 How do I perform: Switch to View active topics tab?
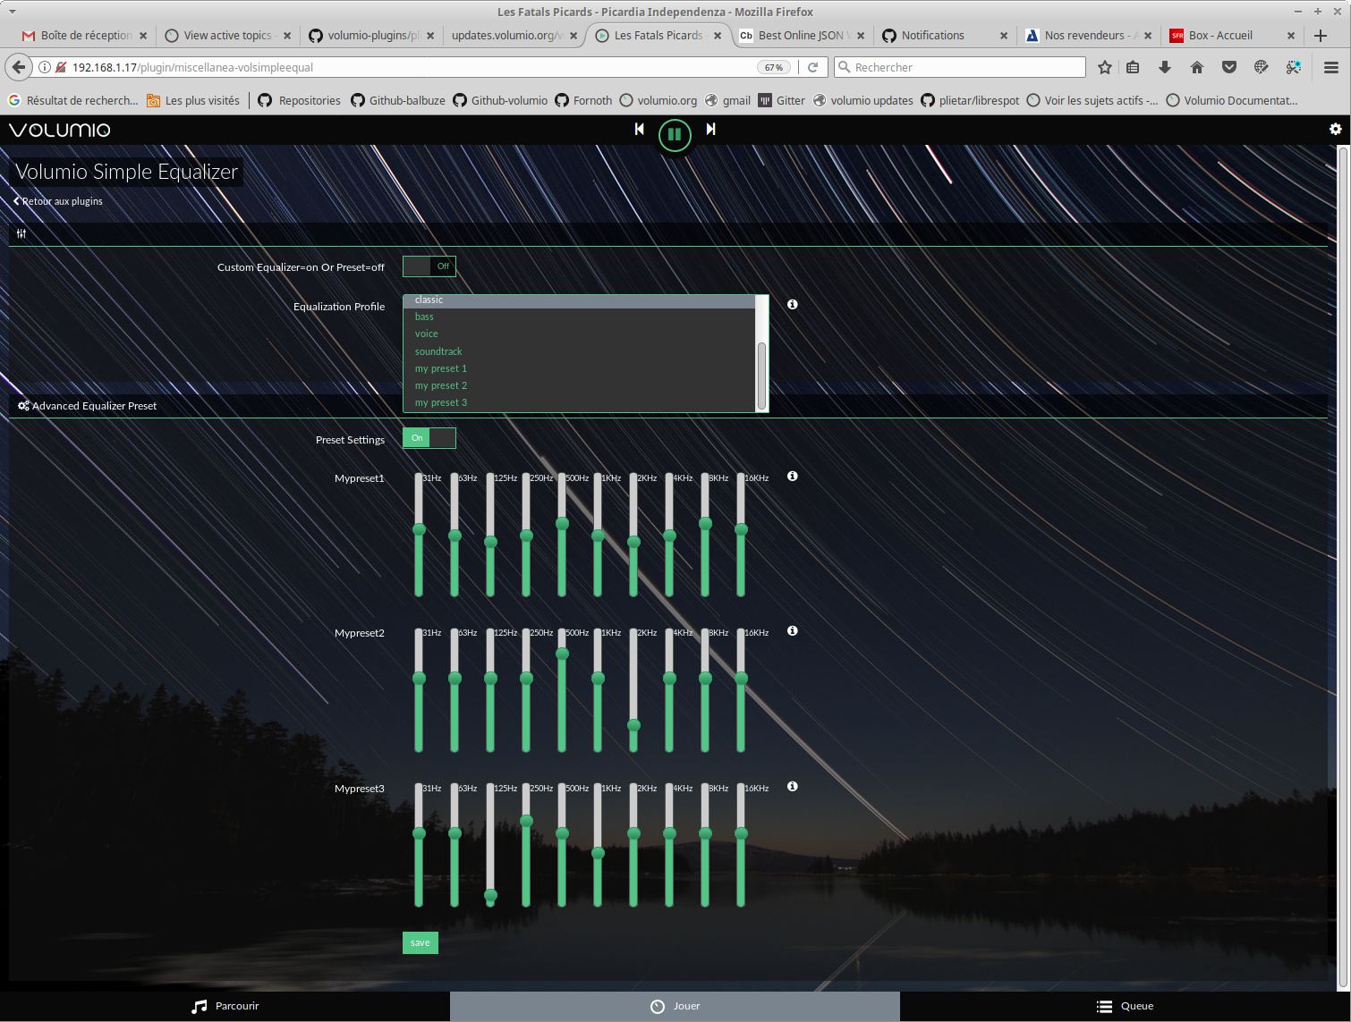[x=227, y=36]
